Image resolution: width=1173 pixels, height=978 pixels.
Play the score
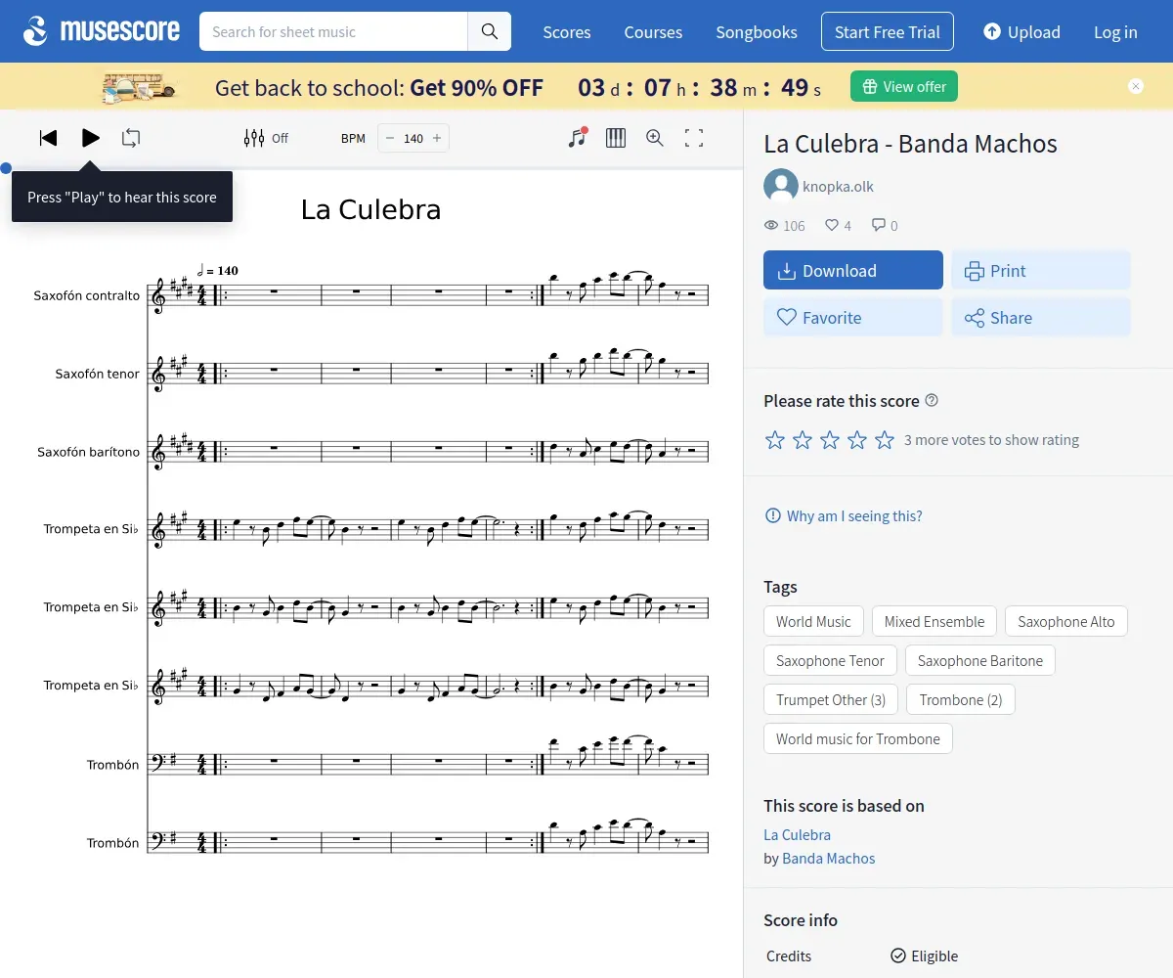90,138
